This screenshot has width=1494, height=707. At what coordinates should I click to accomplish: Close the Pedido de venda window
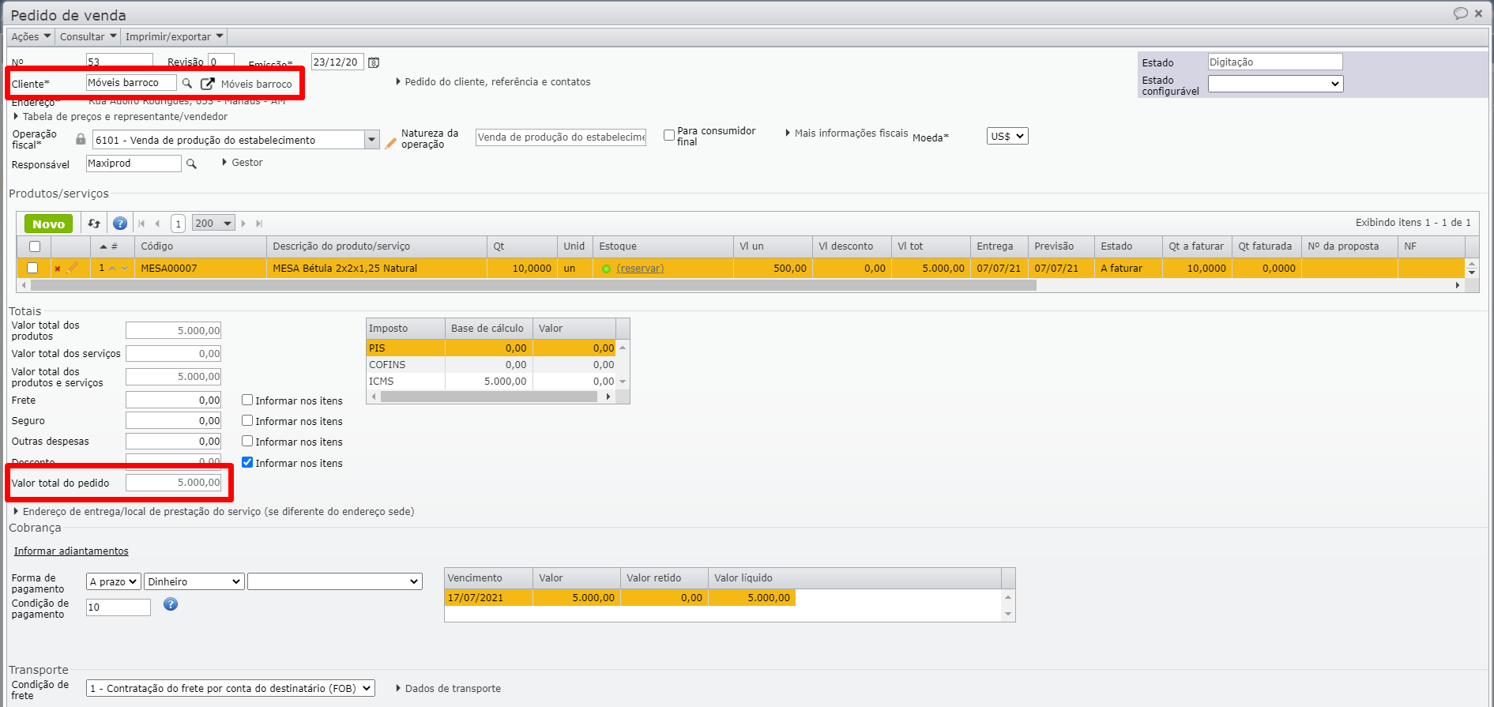[x=1478, y=13]
